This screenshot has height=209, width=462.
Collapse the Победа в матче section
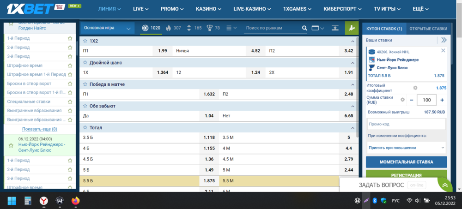coord(352,84)
